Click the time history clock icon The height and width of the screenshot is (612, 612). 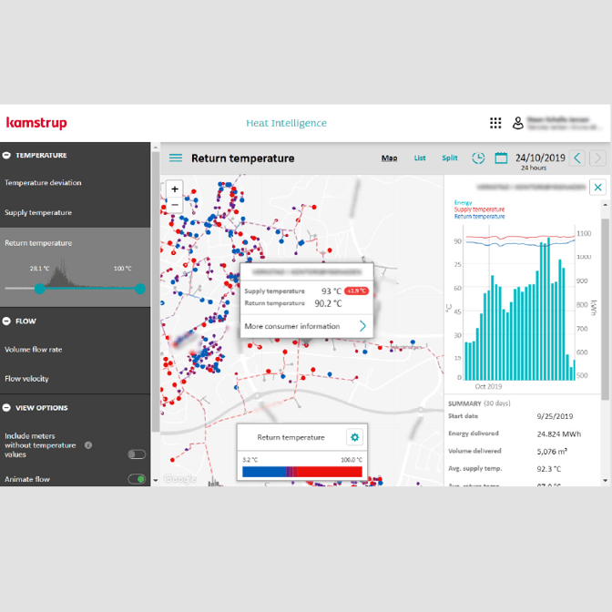point(478,158)
